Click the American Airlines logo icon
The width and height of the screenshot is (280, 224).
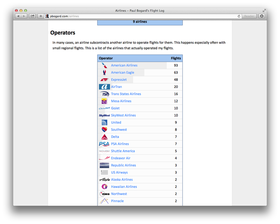coord(104,65)
